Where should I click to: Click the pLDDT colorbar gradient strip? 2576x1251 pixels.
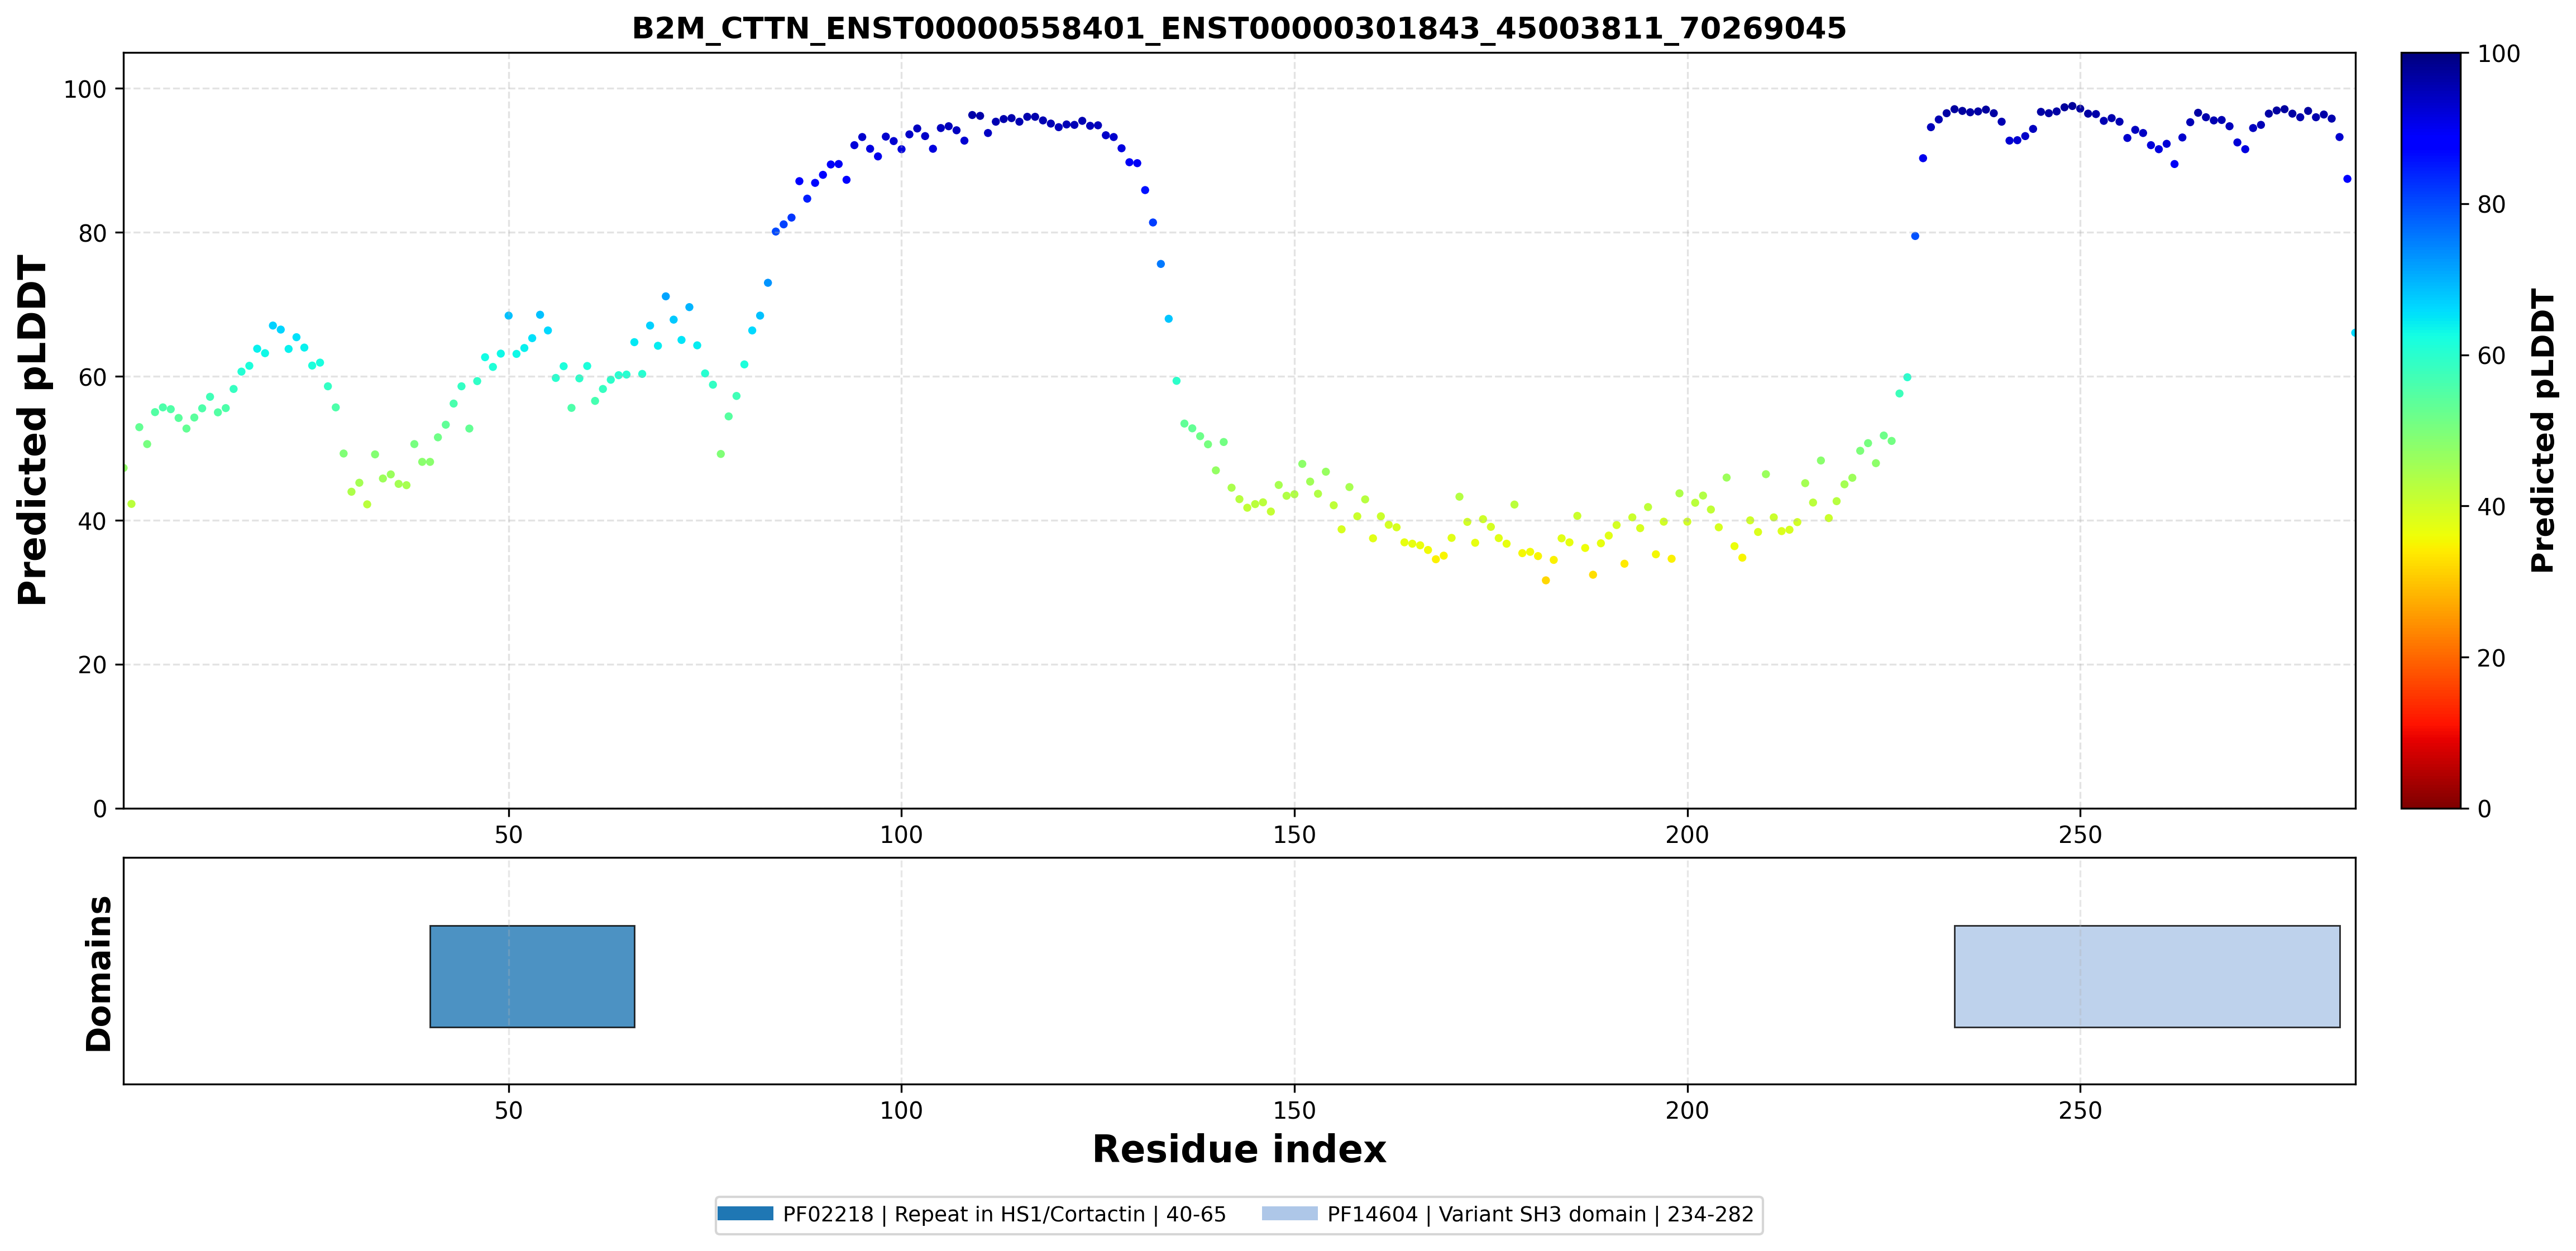click(x=2431, y=430)
